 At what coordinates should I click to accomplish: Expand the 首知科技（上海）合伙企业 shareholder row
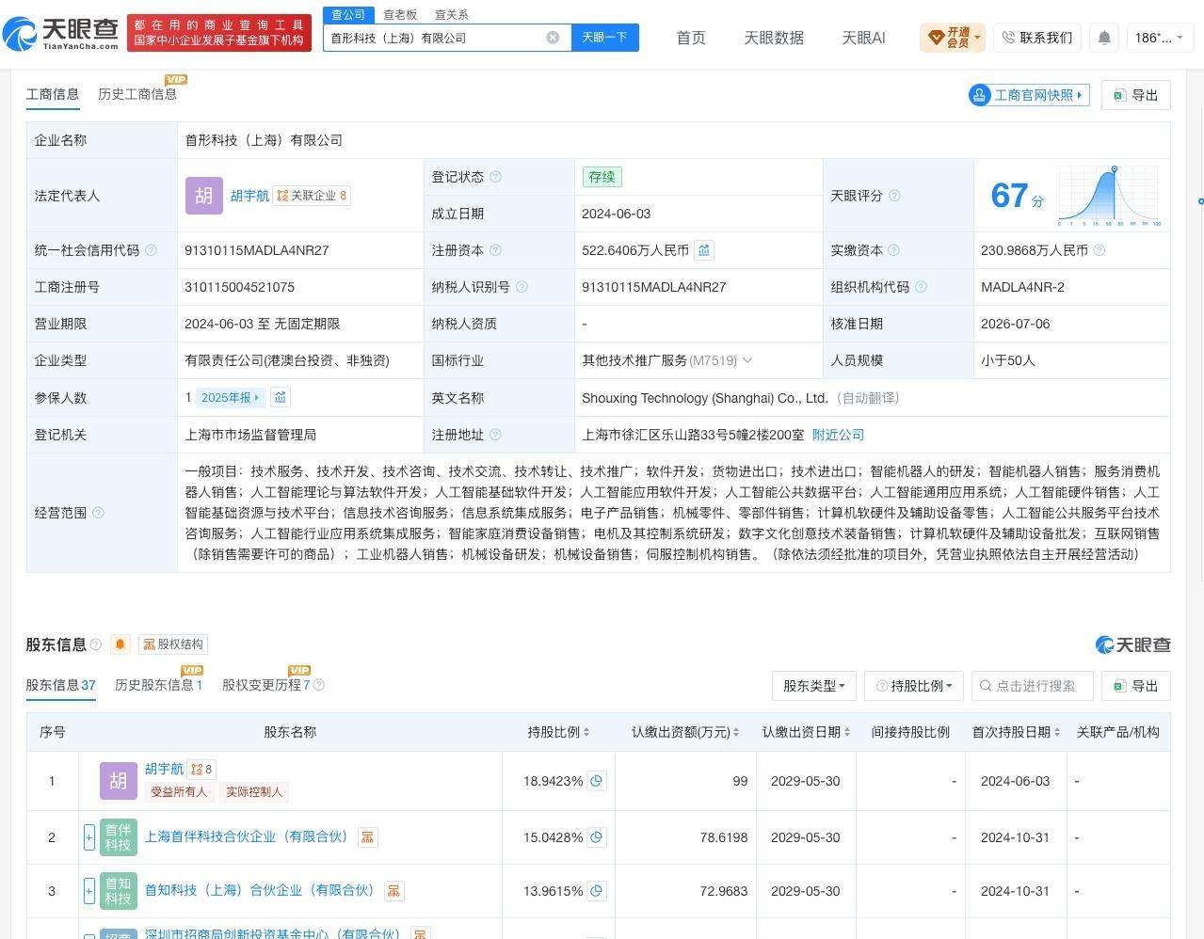[89, 891]
